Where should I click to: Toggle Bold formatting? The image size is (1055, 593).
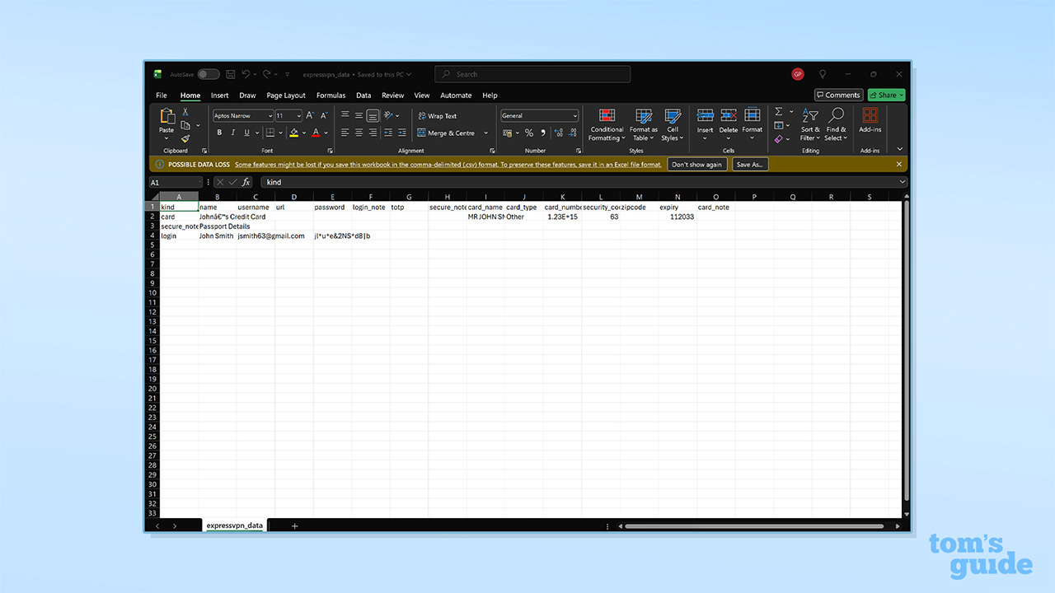click(x=219, y=133)
